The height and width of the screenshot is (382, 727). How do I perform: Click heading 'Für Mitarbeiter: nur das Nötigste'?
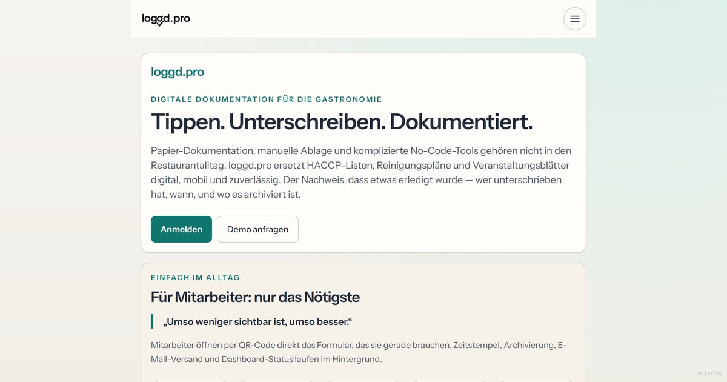click(255, 297)
